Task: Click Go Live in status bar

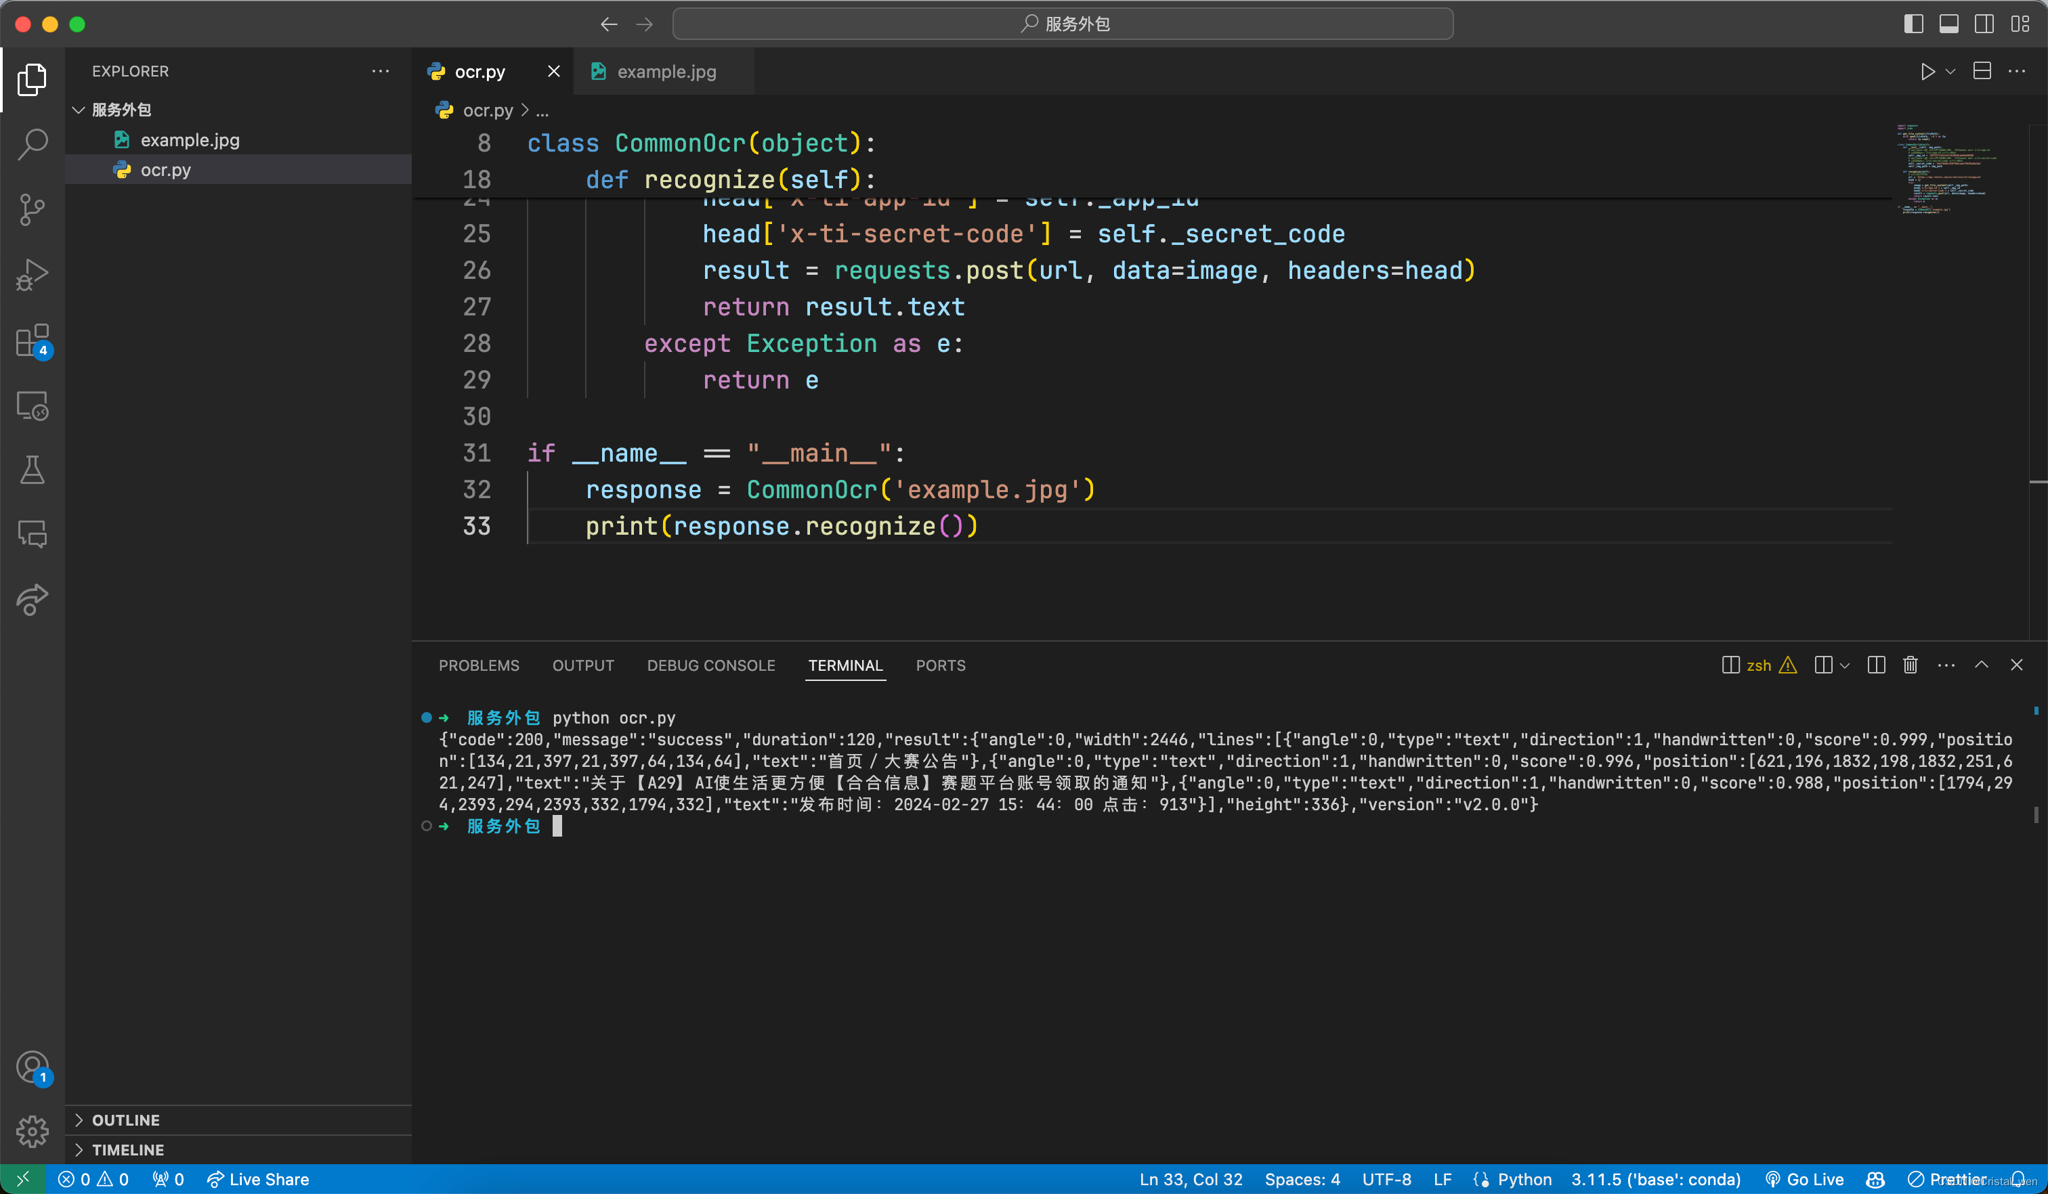Action: tap(1804, 1179)
